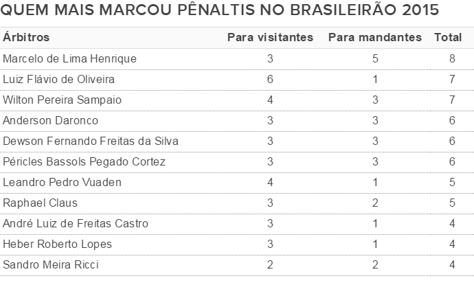This screenshot has width=474, height=296.
Task: Click the name Anderson Daronco
Action: coord(51,121)
